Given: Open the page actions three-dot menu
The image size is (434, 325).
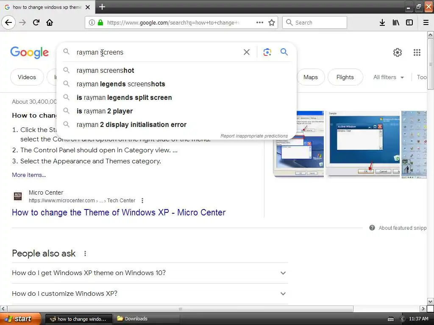Looking at the screenshot, I should click(x=260, y=22).
